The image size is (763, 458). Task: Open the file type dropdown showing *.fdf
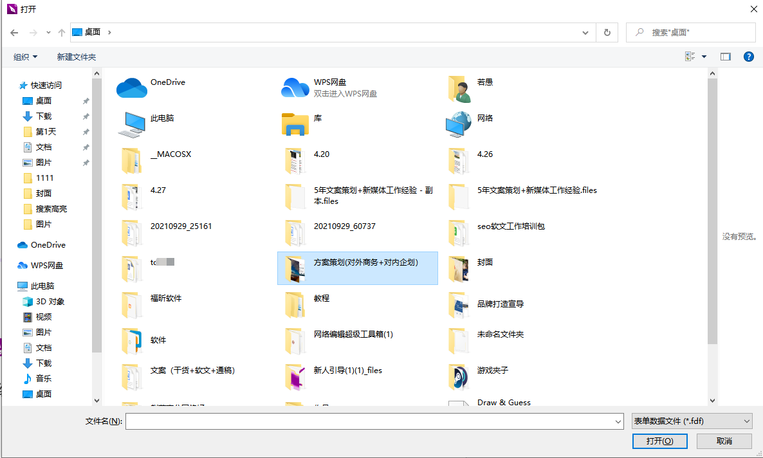point(692,421)
